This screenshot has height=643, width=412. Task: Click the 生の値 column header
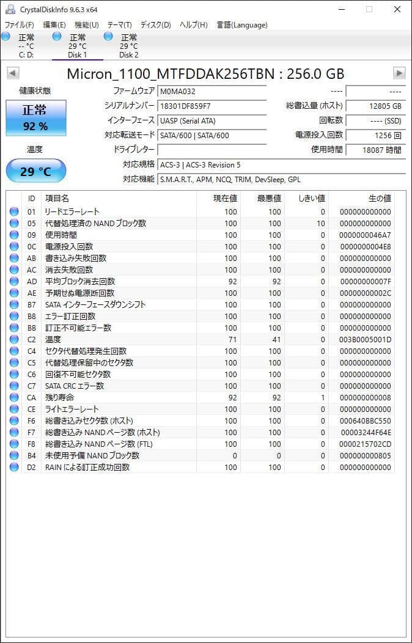click(x=362, y=199)
